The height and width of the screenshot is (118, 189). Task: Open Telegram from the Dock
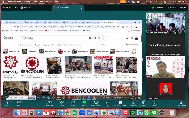(x=140, y=113)
